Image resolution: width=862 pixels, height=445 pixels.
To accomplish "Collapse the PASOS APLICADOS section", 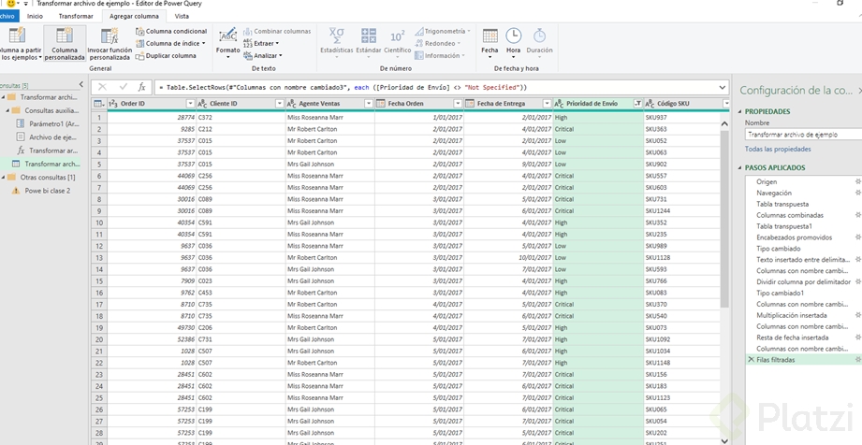I will [741, 167].
